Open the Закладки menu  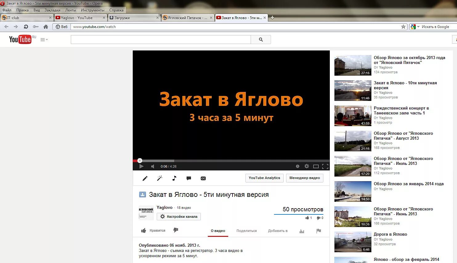click(52, 10)
